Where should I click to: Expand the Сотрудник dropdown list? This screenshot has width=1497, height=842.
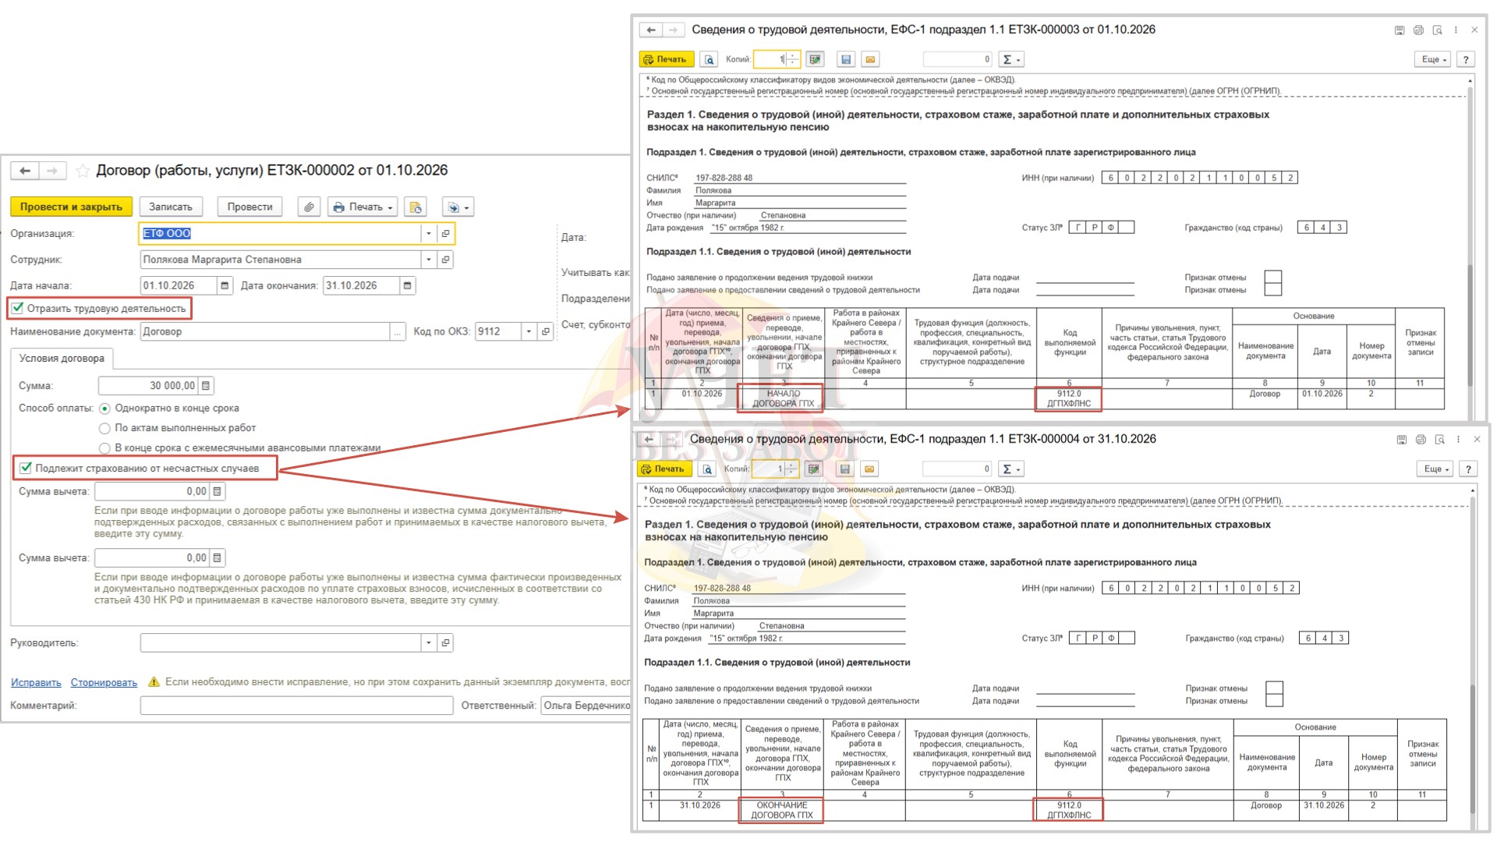point(428,260)
